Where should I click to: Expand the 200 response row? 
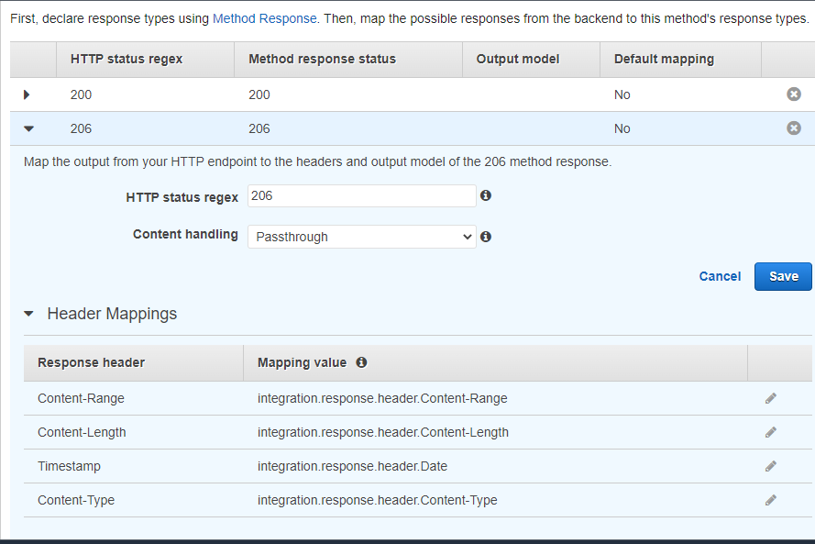click(27, 94)
